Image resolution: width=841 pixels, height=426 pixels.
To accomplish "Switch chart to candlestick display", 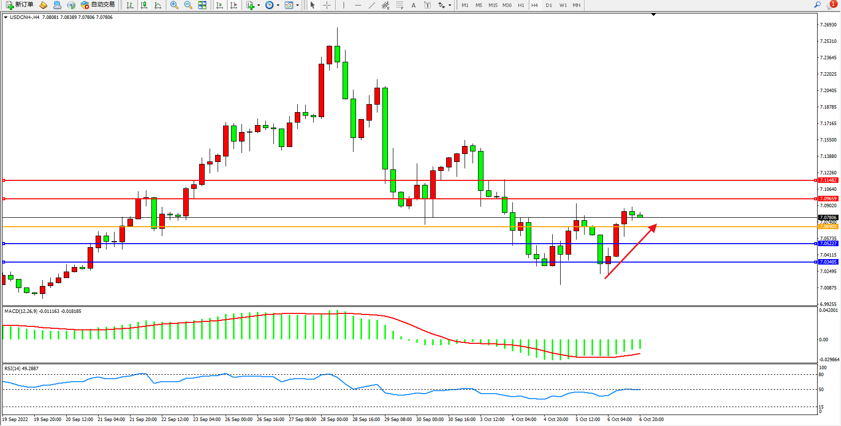I will (x=144, y=5).
